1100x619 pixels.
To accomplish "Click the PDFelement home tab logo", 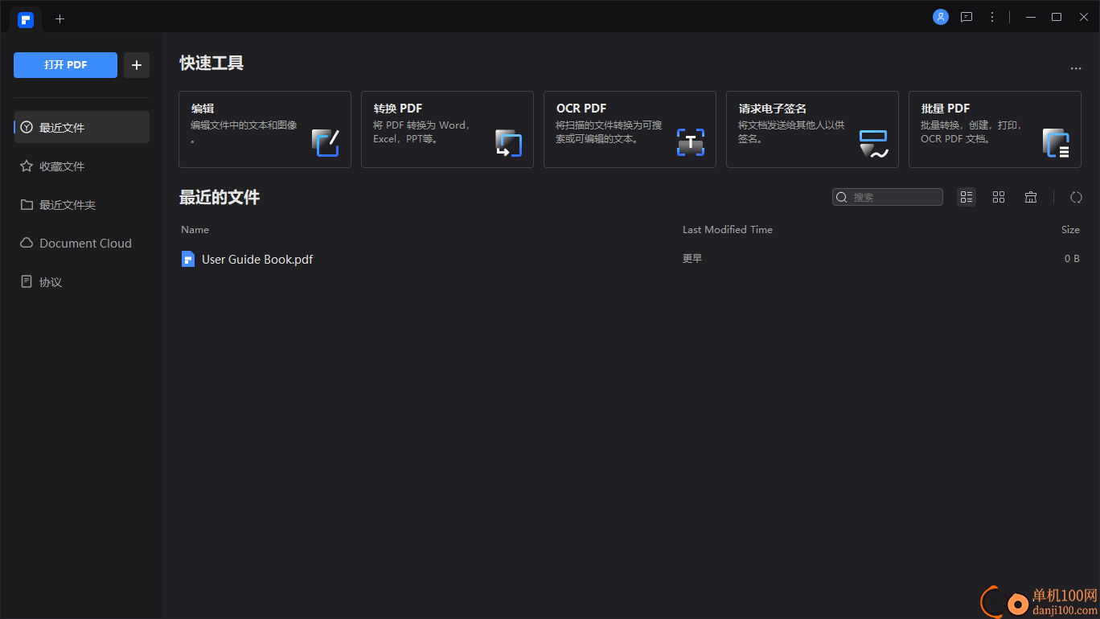I will coord(26,20).
